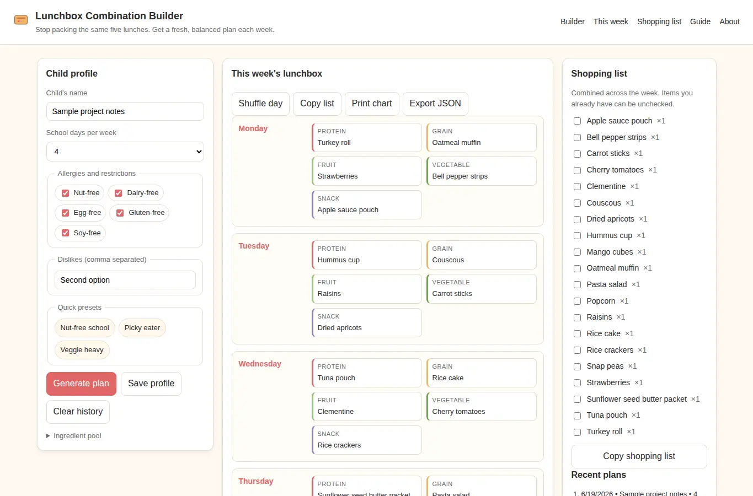The height and width of the screenshot is (496, 753).
Task: Expand the Ingredient pool section
Action: pyautogui.click(x=74, y=436)
